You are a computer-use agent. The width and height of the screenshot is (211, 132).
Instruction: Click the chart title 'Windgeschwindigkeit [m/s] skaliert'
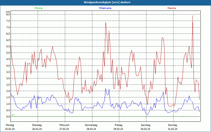click(x=107, y=2)
